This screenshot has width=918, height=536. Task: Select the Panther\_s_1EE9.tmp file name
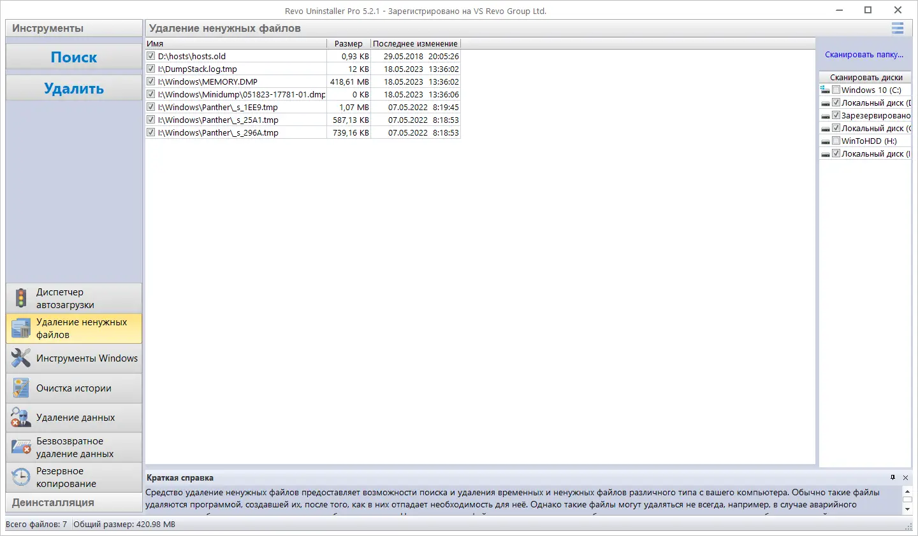tap(218, 107)
